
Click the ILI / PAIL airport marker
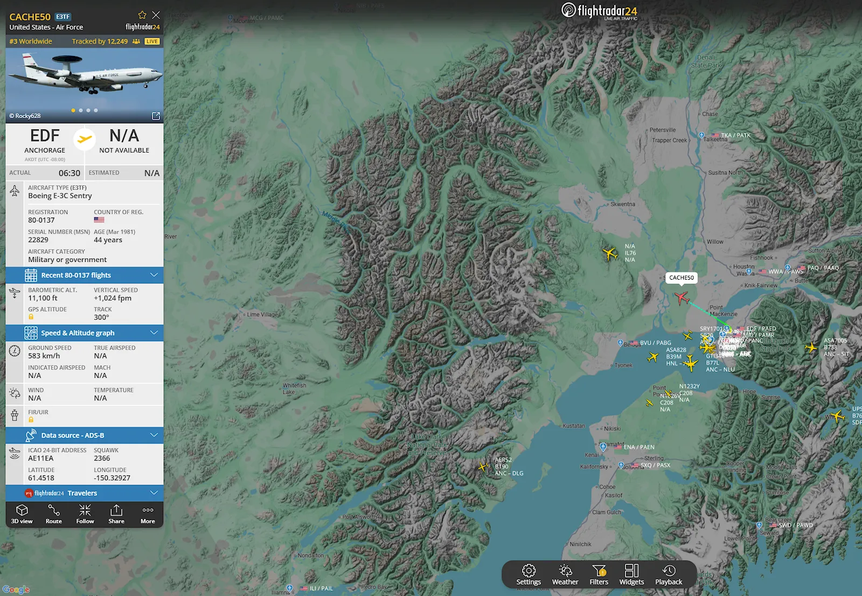(290, 588)
